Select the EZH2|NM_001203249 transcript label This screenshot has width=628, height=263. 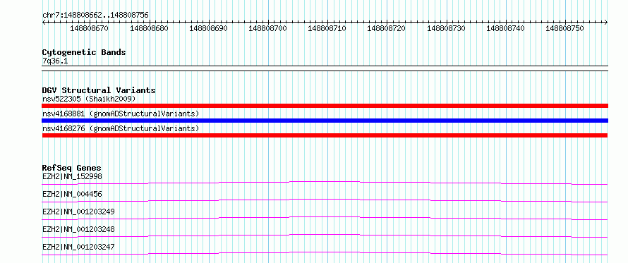point(78,212)
